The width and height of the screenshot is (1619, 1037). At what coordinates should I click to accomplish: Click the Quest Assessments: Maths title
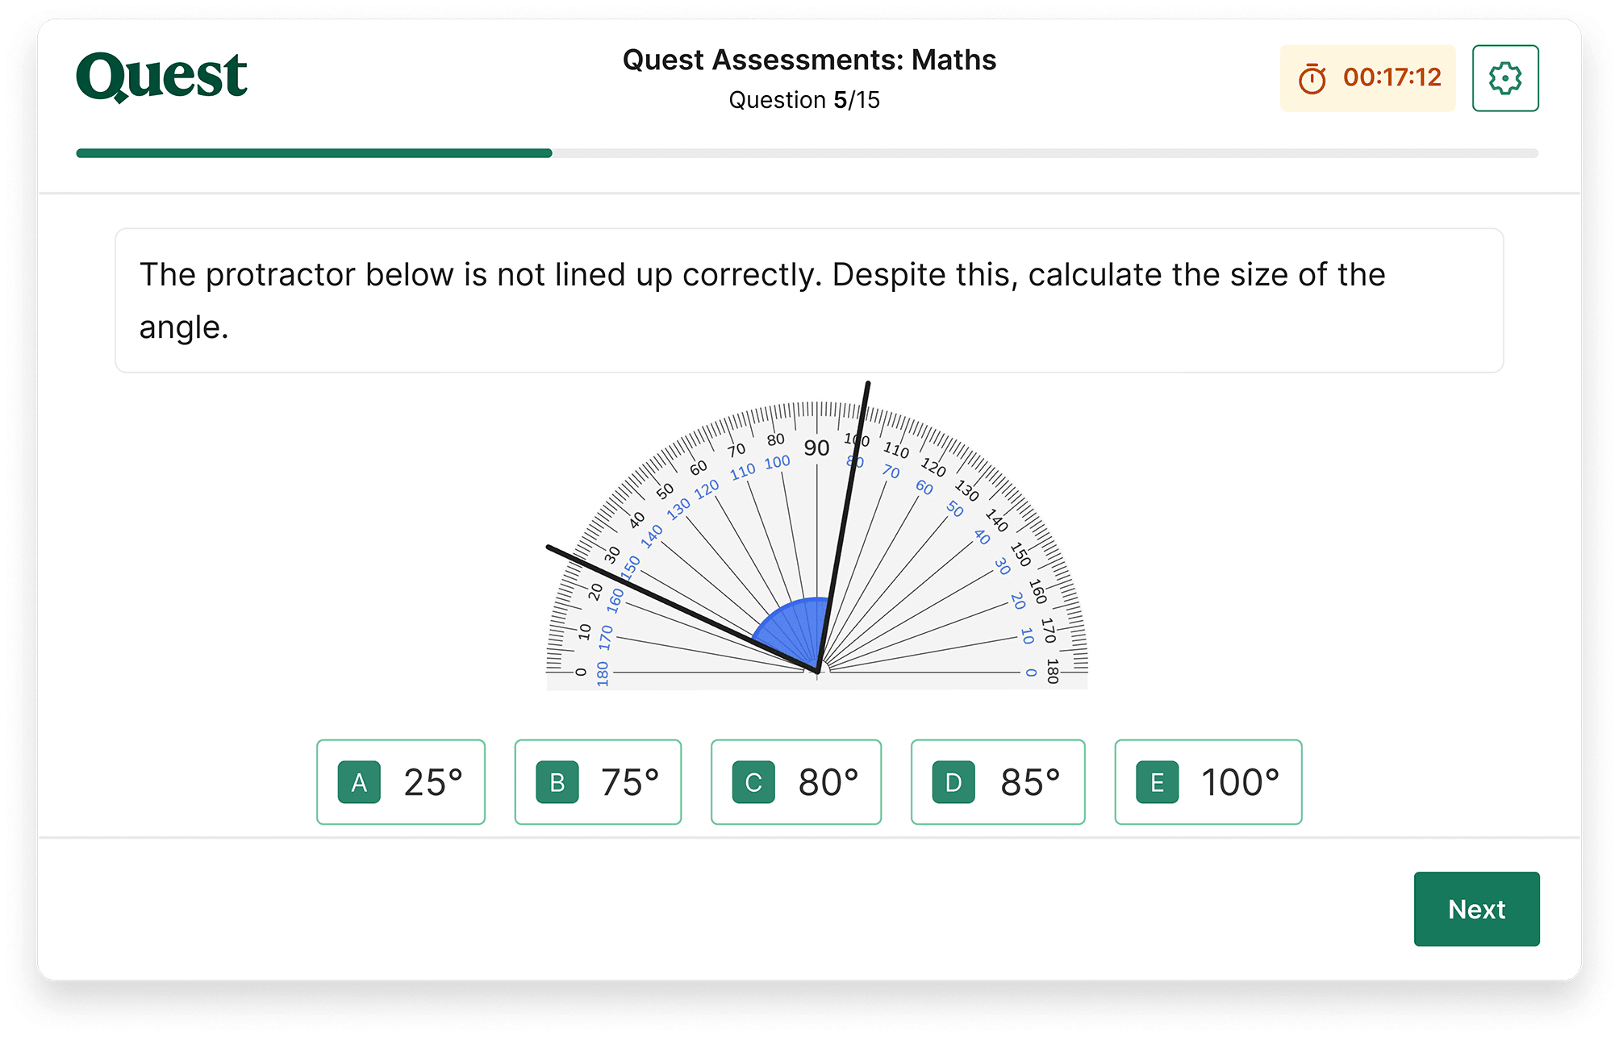808,59
